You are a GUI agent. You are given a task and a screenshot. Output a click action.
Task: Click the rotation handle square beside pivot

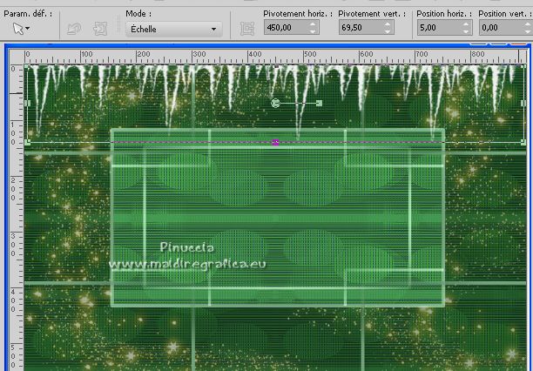pyautogui.click(x=319, y=103)
